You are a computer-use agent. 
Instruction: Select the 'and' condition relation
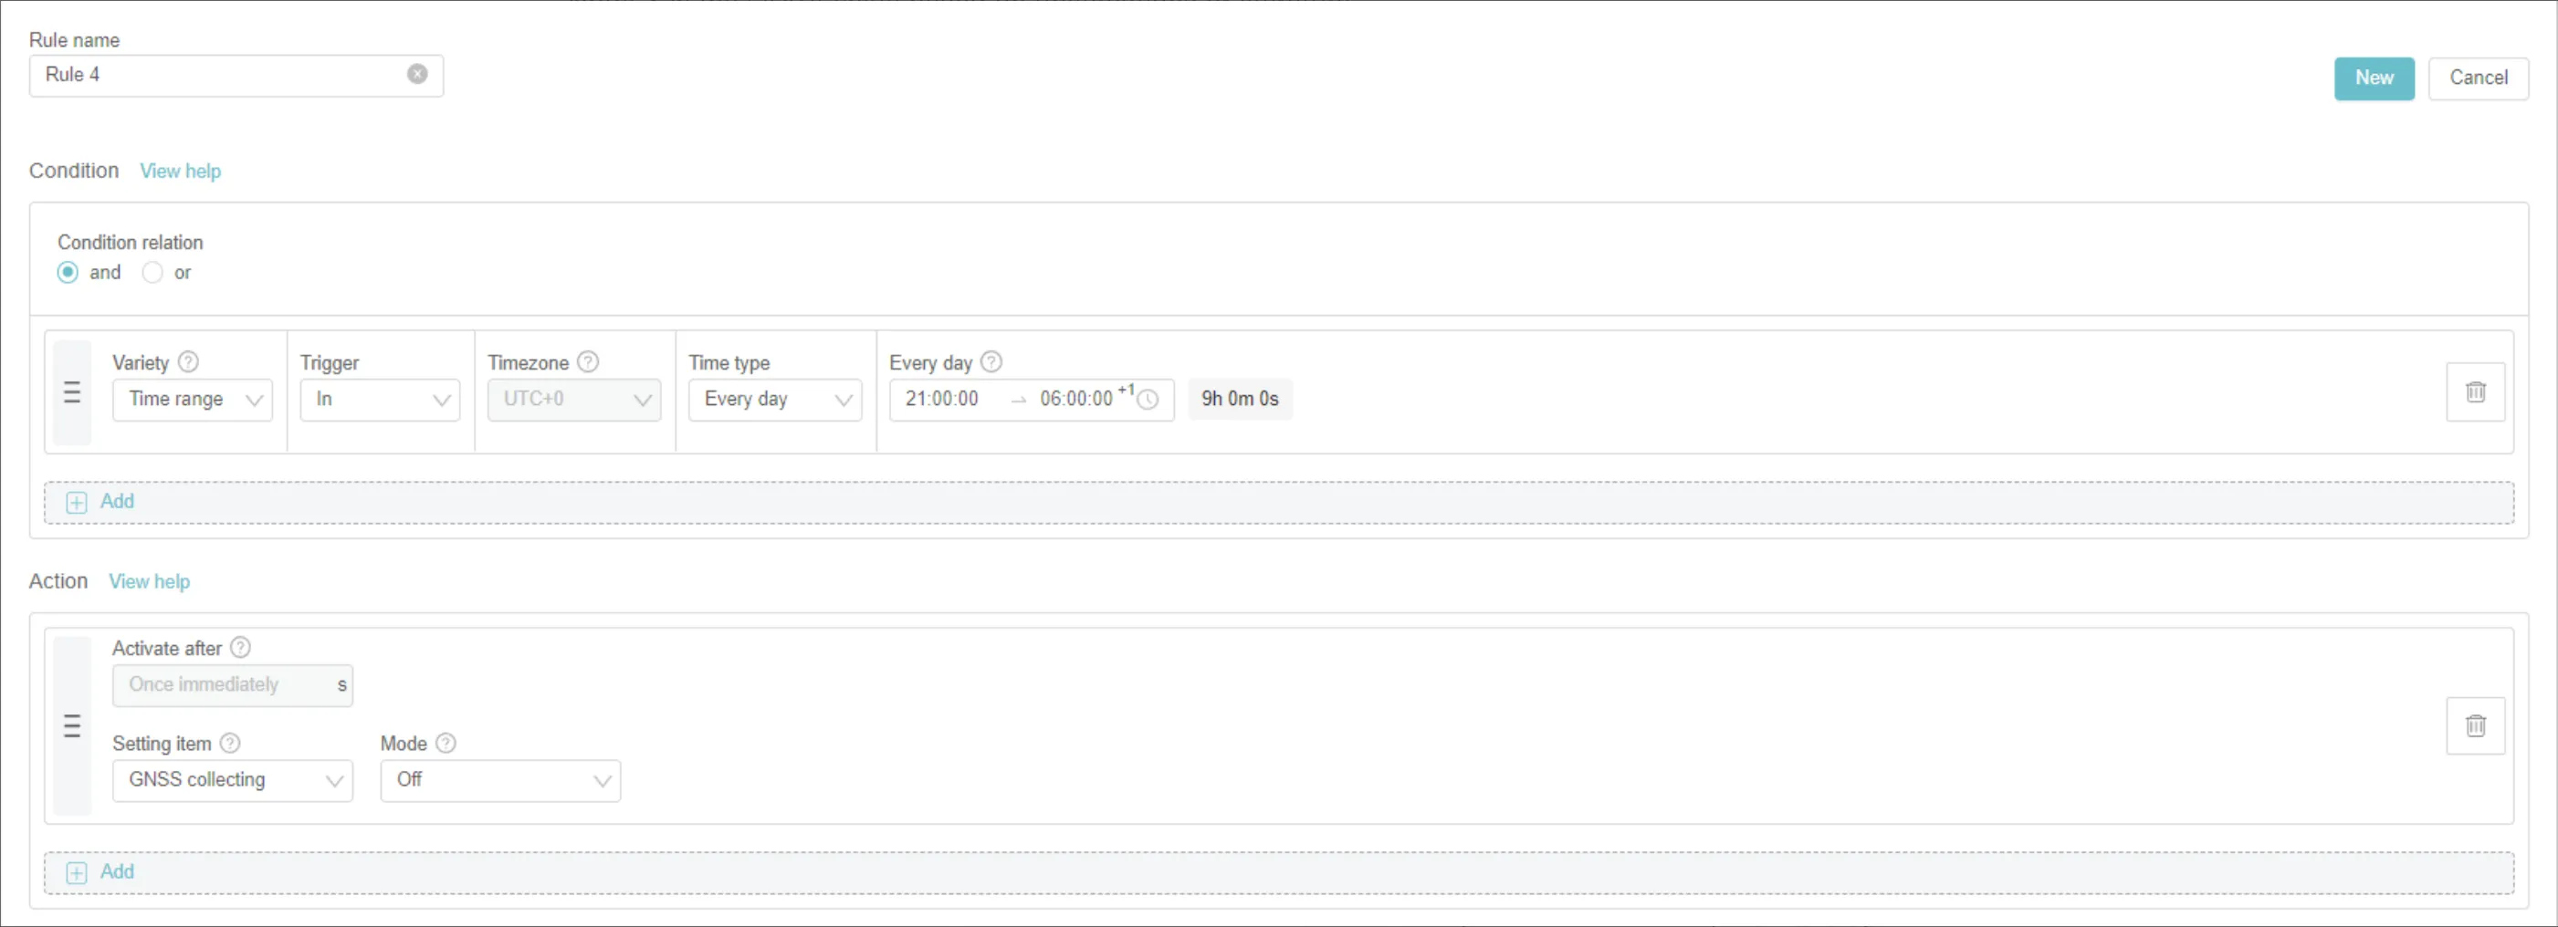[68, 272]
